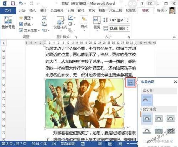Open the Artistic Effects (艺术效果) dropdown
178x147 pixels.
click(29, 30)
